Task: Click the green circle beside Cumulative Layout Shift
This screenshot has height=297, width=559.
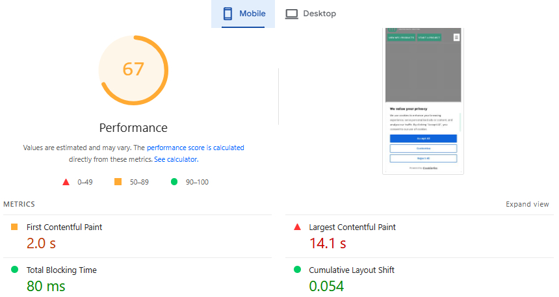Action: (297, 270)
